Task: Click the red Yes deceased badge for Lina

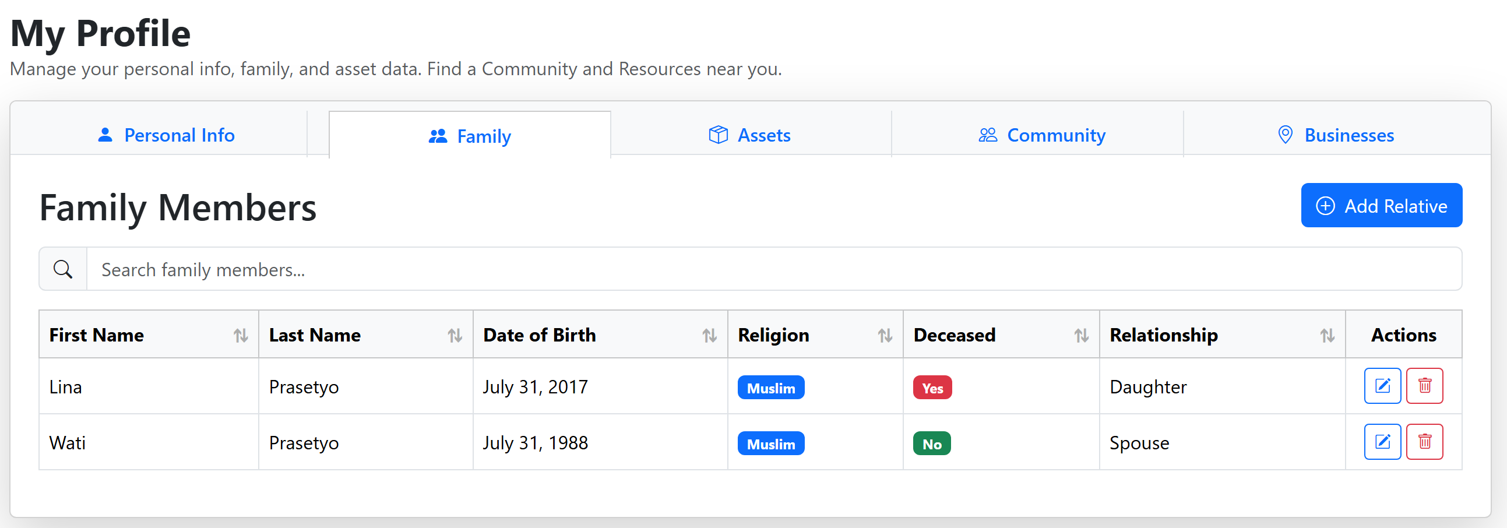Action: point(932,388)
